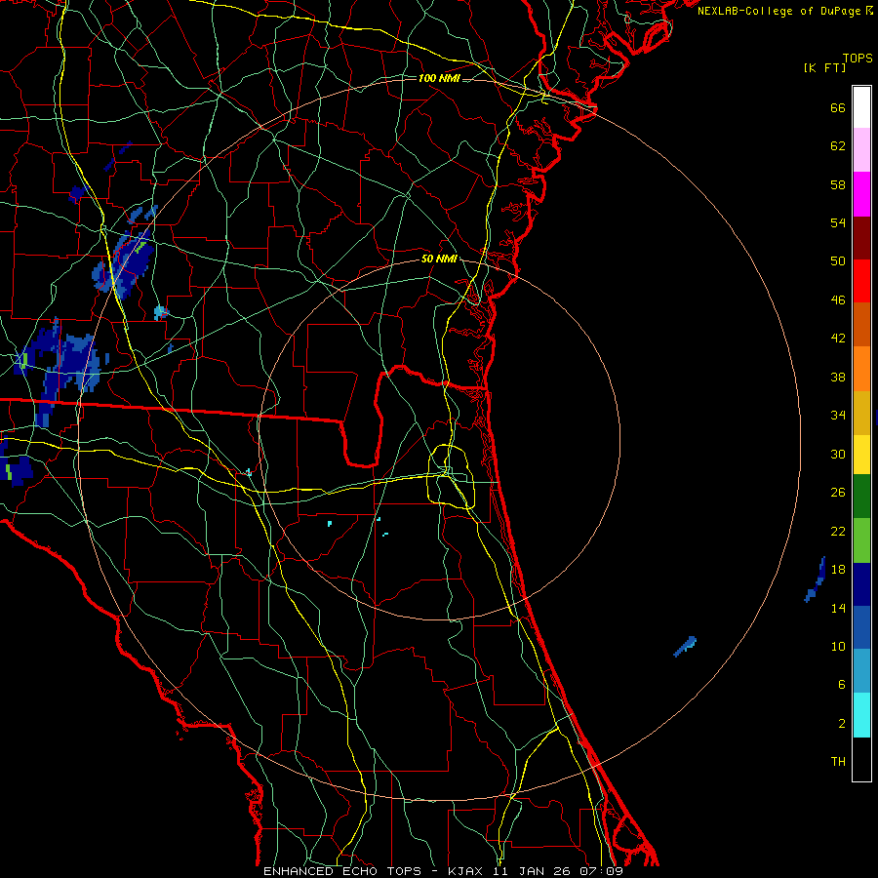The height and width of the screenshot is (878, 878).
Task: Click the '54' legend value
Action: 838,222
